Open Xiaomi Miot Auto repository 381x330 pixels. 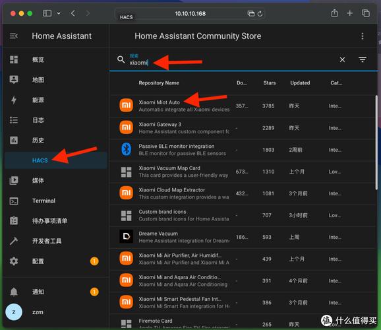243,106
